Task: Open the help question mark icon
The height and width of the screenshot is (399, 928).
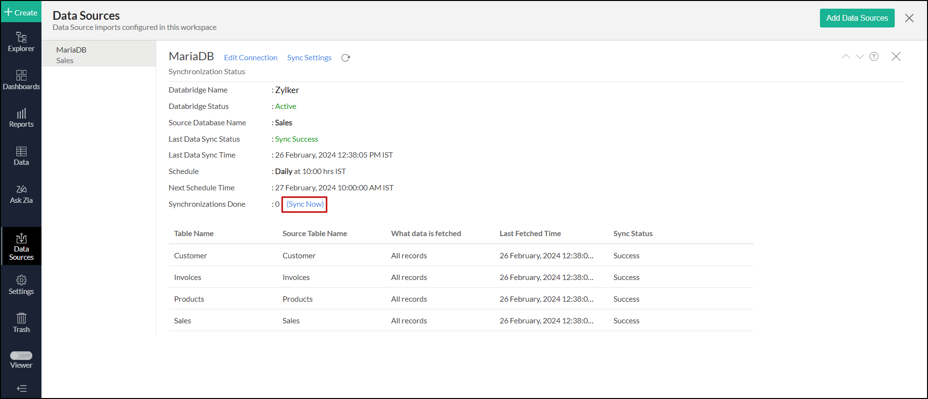Action: coord(874,56)
